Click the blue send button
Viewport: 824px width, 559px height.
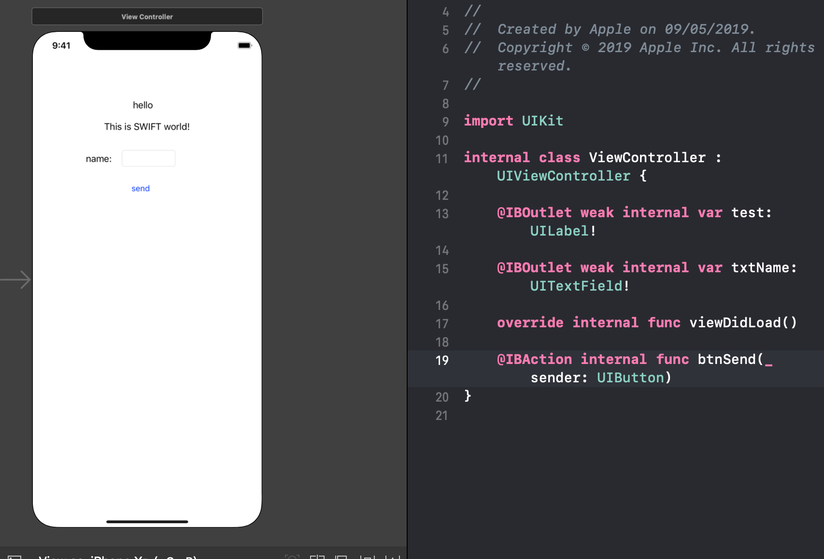coord(141,188)
